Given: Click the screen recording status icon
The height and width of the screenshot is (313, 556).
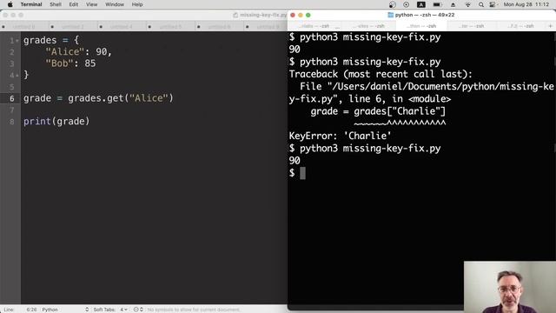Looking at the screenshot, I should pos(406,4).
